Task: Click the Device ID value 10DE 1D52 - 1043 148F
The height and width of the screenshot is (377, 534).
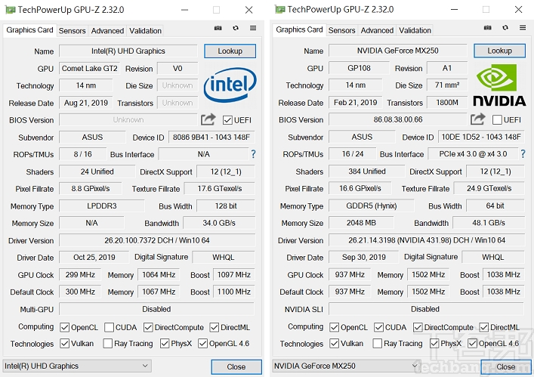Action: [x=481, y=137]
